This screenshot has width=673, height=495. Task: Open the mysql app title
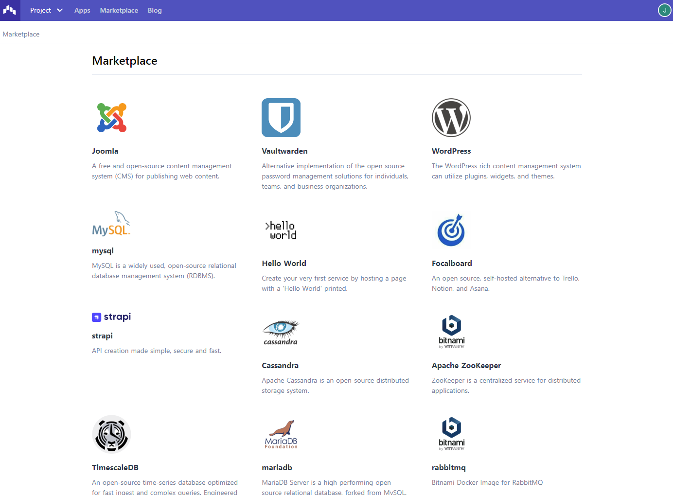103,251
